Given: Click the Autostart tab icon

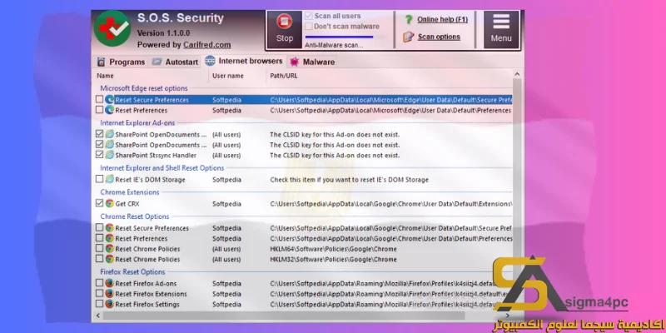Looking at the screenshot, I should coord(157,62).
